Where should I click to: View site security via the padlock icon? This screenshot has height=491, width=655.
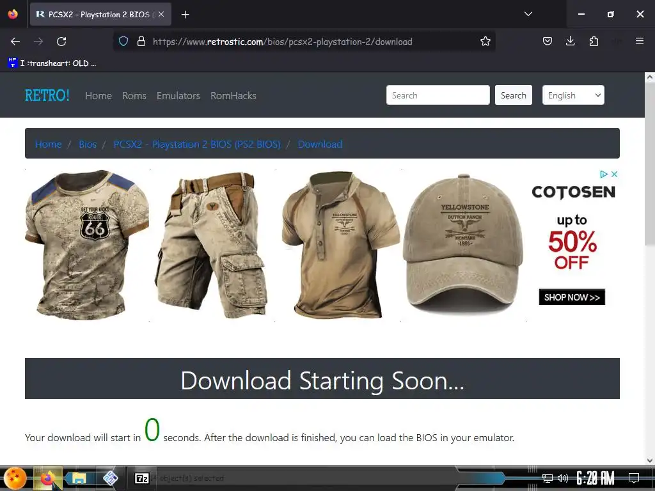click(141, 41)
